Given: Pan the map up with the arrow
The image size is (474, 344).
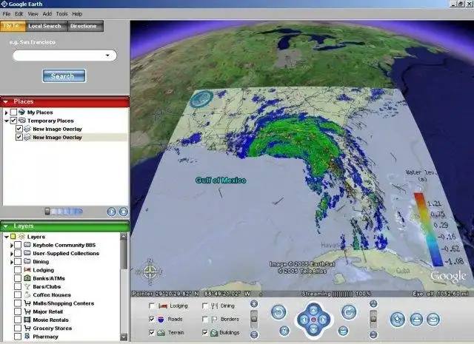Looking at the screenshot, I should tap(313, 310).
